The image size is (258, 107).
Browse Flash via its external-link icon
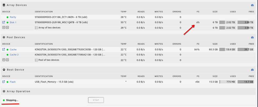click(x=4, y=82)
